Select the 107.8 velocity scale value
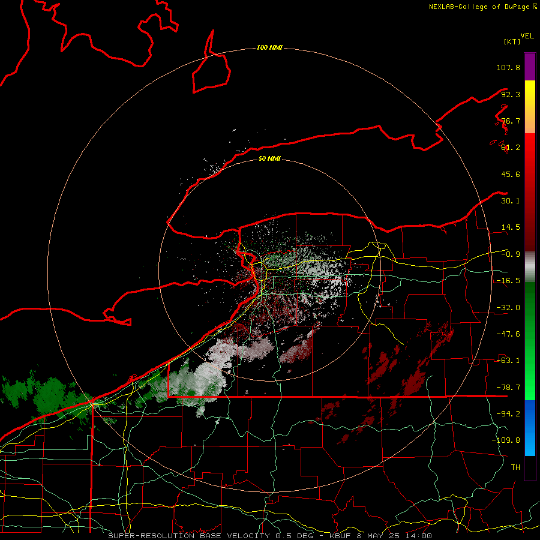The width and height of the screenshot is (540, 540). [x=508, y=67]
